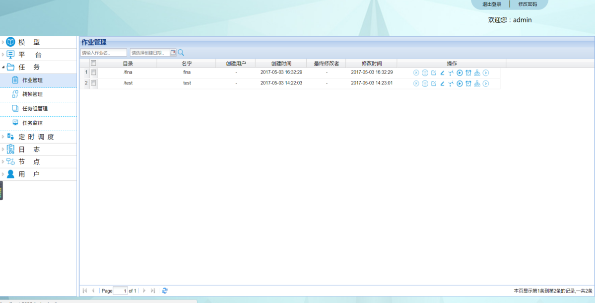Open the calendar picker icon beside the date field

[172, 52]
